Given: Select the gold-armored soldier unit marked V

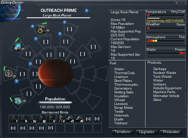Looking at the screenshot, I should [x=60, y=119].
